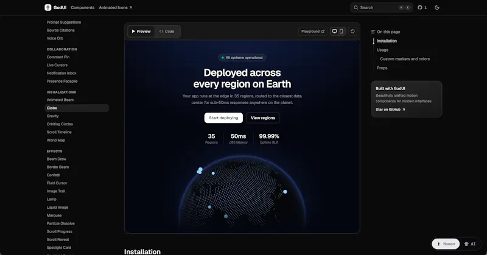Open Liquid Image in sidebar

click(x=57, y=207)
